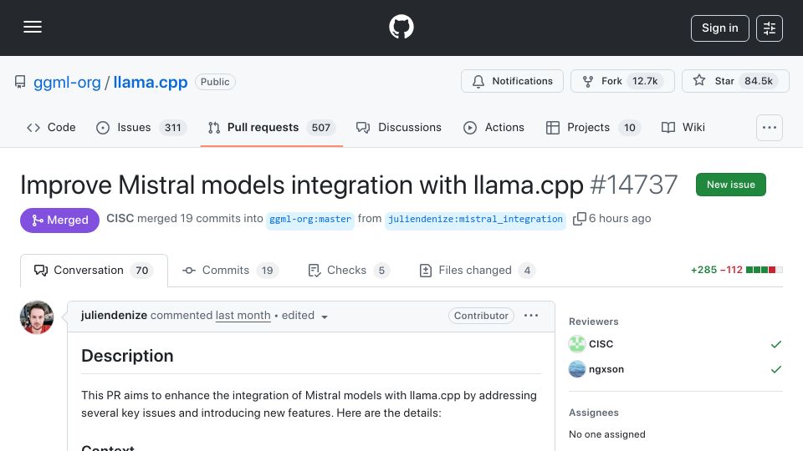Copy the head branch name icon
The height and width of the screenshot is (451, 803).
(x=579, y=219)
